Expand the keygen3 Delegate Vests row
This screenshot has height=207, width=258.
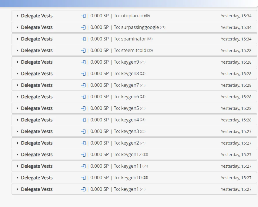[x=17, y=131]
